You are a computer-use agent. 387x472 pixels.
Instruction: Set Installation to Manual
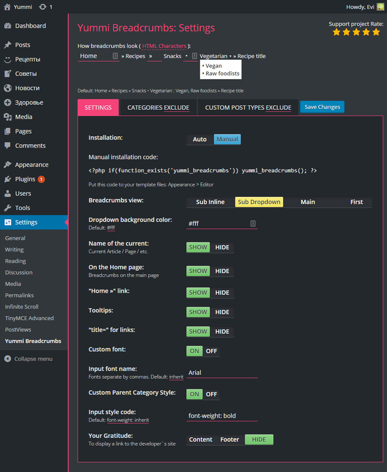coord(227,140)
